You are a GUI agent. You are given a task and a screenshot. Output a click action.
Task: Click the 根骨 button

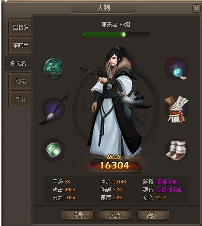click(78, 215)
